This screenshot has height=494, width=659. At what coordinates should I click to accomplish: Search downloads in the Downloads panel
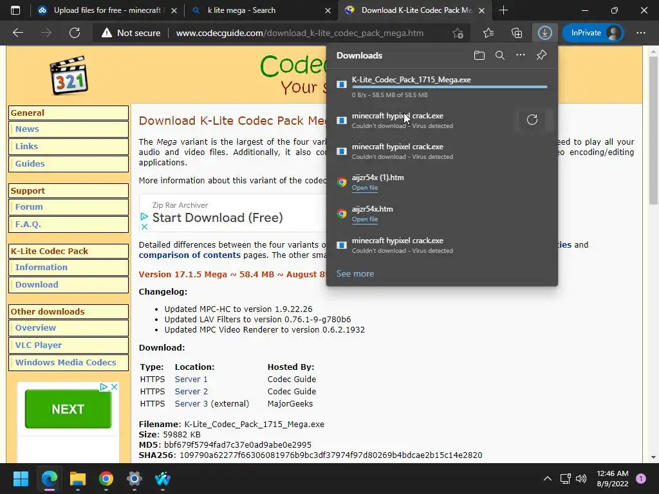[x=499, y=55]
